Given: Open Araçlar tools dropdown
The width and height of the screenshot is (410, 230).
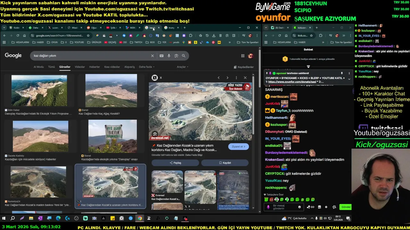Looking at the screenshot, I should coord(183,67).
